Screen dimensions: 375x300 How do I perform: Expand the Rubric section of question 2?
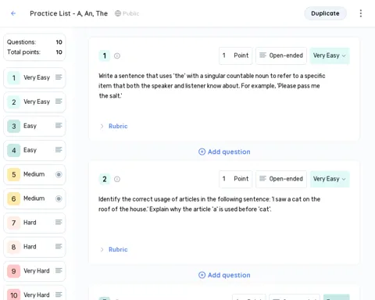pyautogui.click(x=114, y=250)
